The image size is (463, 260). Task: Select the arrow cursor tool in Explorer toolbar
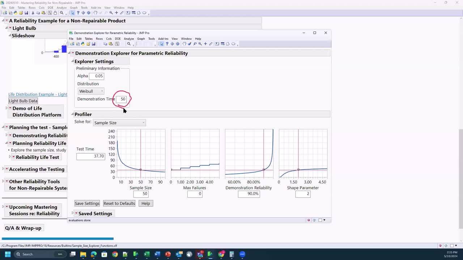[x=162, y=44]
